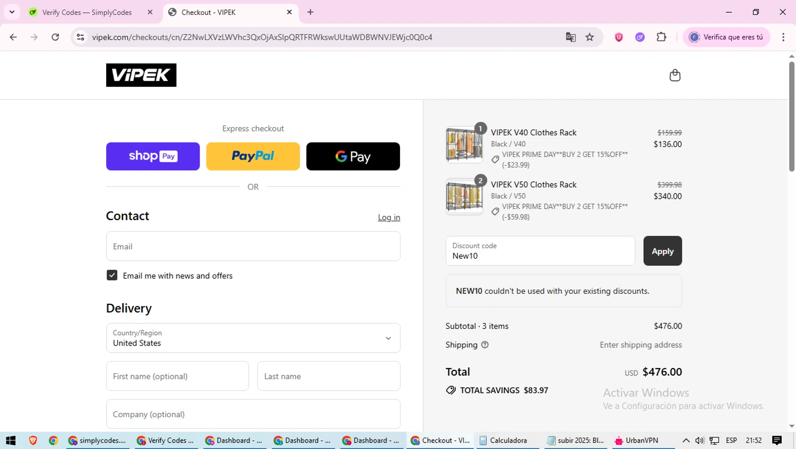Open simplycodes taskbar window
Viewport: 796px width, 449px height.
pos(98,441)
